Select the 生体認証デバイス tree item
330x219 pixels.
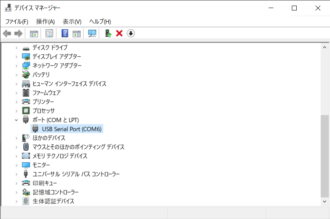click(53, 201)
